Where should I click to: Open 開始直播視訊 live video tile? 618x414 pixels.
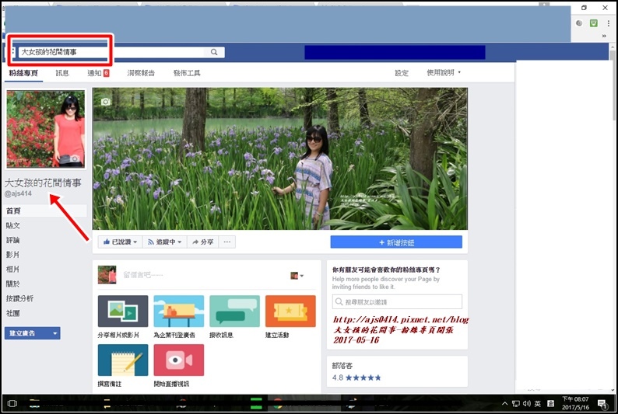tap(179, 360)
